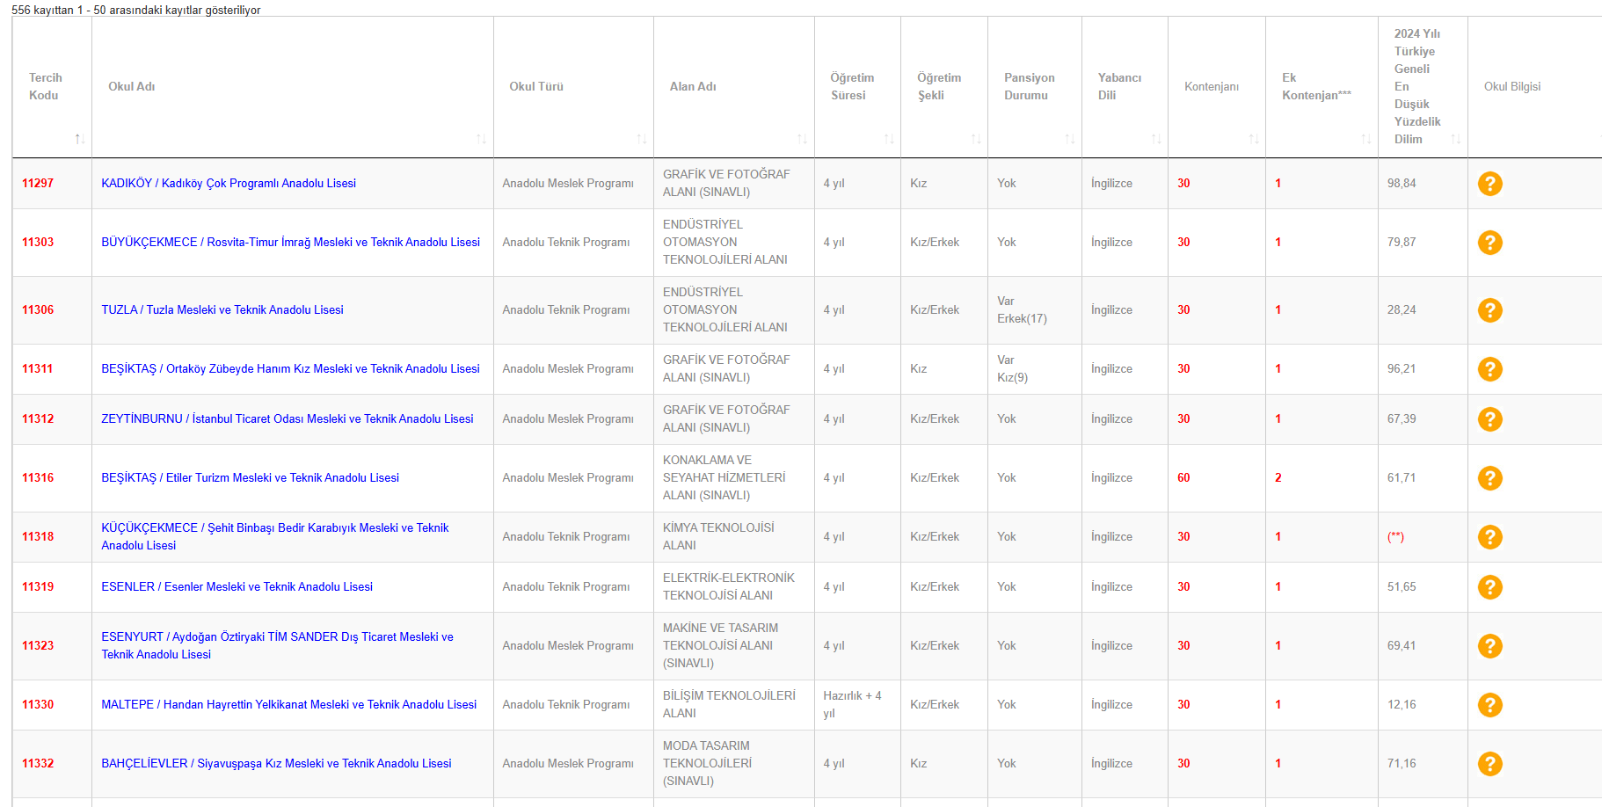
Task: Select preference code 11297
Action: click(38, 184)
